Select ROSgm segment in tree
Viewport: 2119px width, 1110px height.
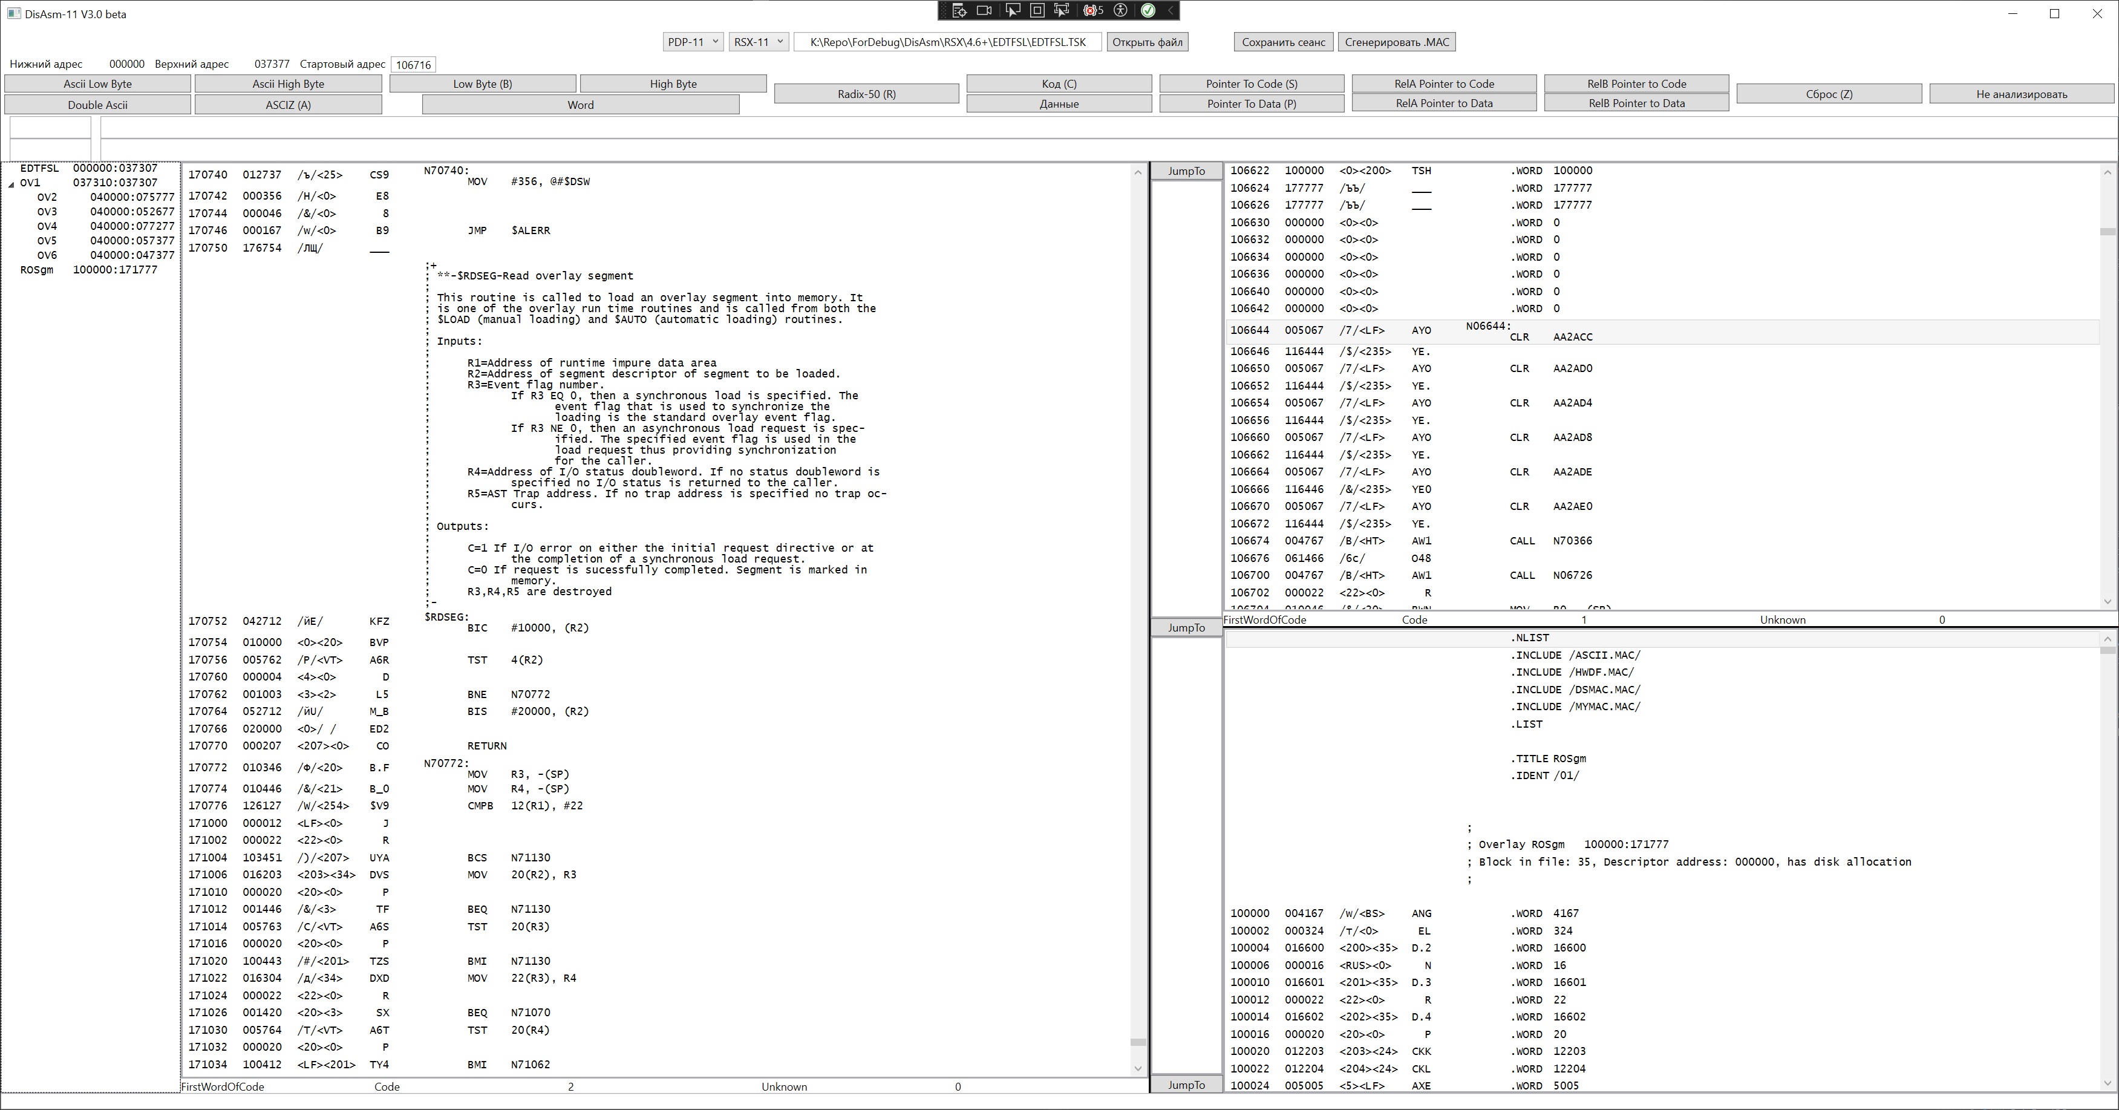(x=37, y=270)
